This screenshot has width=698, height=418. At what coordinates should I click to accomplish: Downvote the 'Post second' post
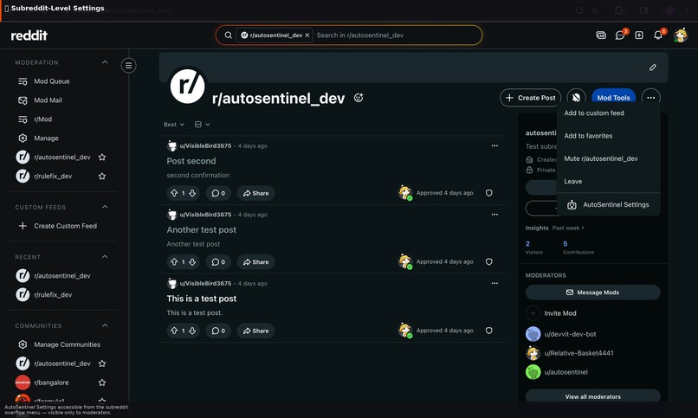(x=192, y=193)
